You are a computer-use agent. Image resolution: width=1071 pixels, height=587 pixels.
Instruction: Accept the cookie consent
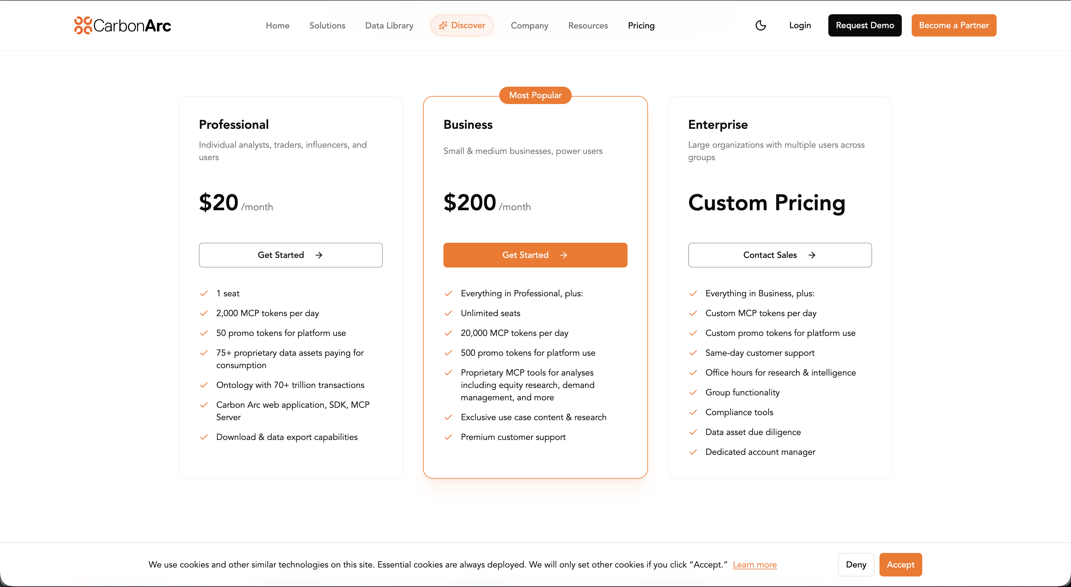(x=901, y=565)
